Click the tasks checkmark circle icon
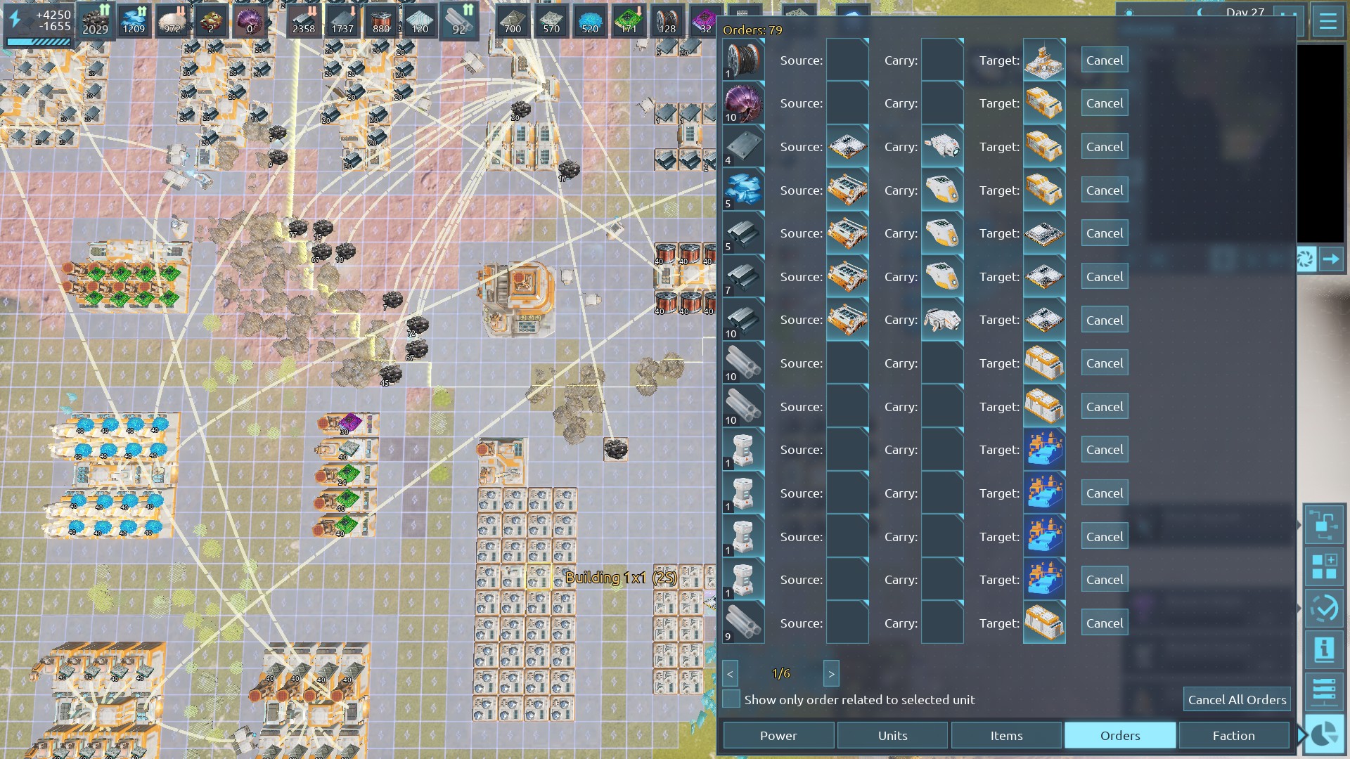The image size is (1350, 759). (x=1324, y=609)
